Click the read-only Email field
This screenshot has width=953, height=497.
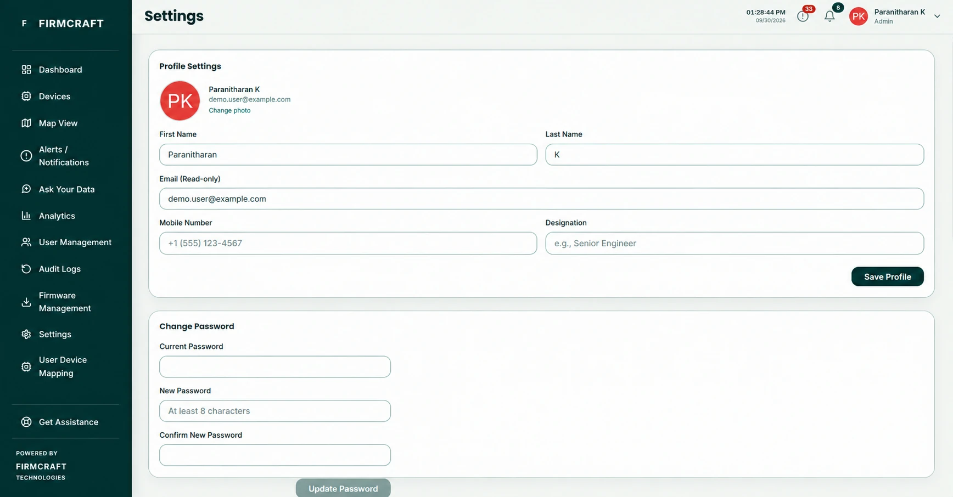(541, 199)
